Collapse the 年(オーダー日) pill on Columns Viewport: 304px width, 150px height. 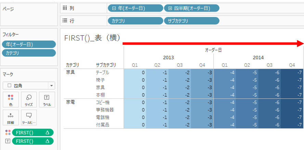click(x=114, y=8)
